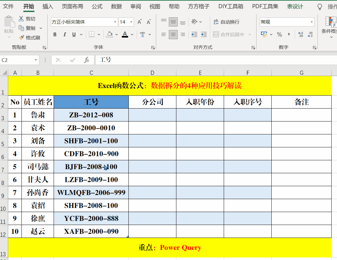Viewport: 337px width, 260px height.
Task: Click the Borders icon
Action: click(x=92, y=34)
